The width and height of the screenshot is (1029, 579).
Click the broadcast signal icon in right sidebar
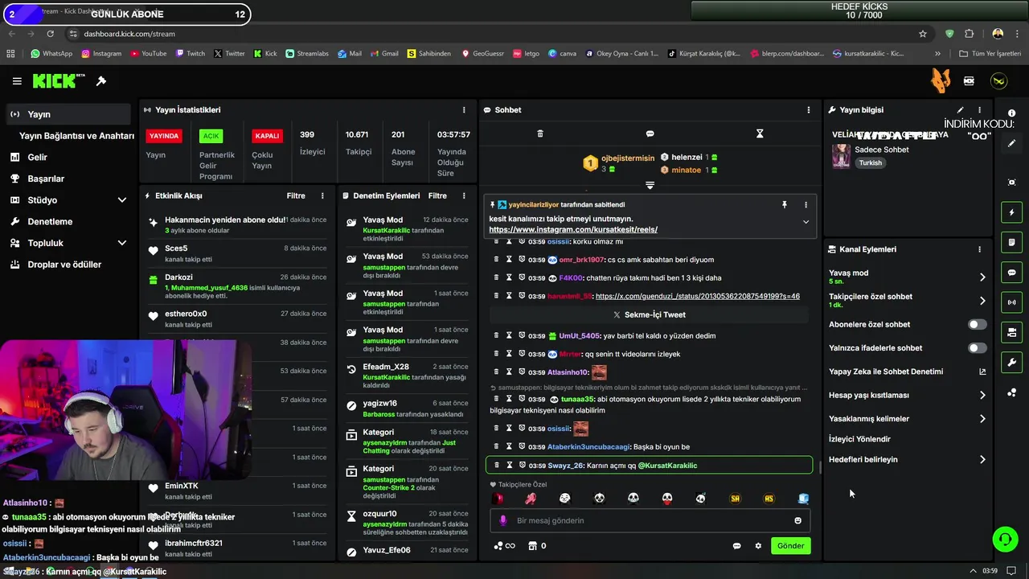(x=1012, y=302)
